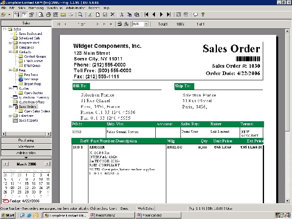Switch to Purchasing navigation pane
The width and height of the screenshot is (292, 219).
[26, 140]
